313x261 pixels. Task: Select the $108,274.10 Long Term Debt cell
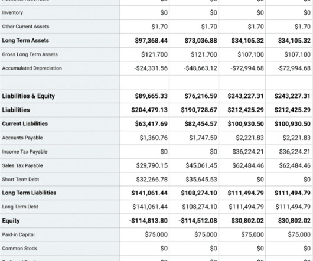tap(200, 207)
